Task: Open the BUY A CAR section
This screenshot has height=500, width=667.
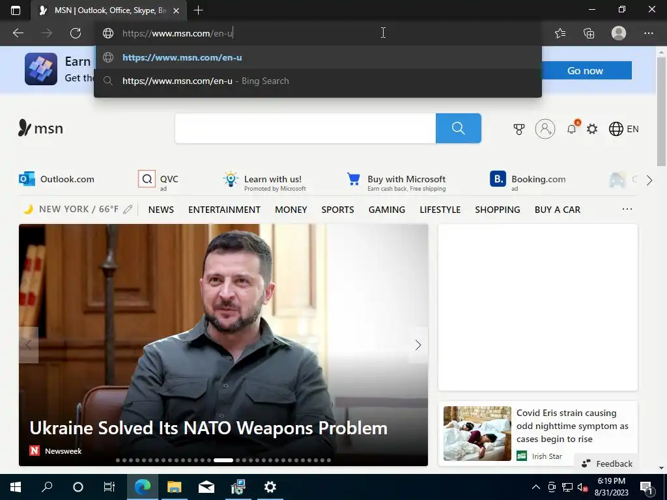Action: point(558,210)
